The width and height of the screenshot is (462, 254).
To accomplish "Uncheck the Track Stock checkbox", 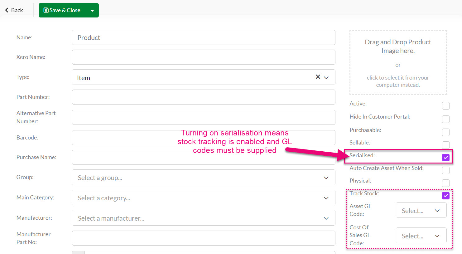I will coord(446,196).
